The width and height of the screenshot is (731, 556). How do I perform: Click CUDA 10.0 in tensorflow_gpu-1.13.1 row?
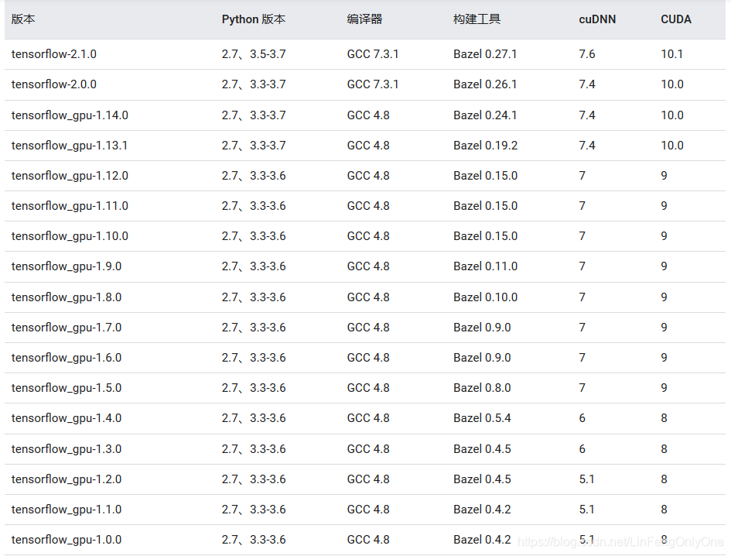(672, 146)
